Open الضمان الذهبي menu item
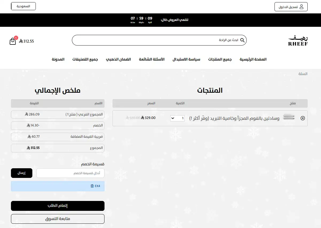The image size is (321, 228). 118,59
